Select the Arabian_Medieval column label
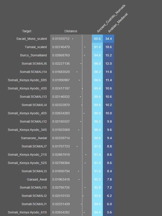Image resolution: width=162 pixels, height=216 pixels. coord(118,23)
